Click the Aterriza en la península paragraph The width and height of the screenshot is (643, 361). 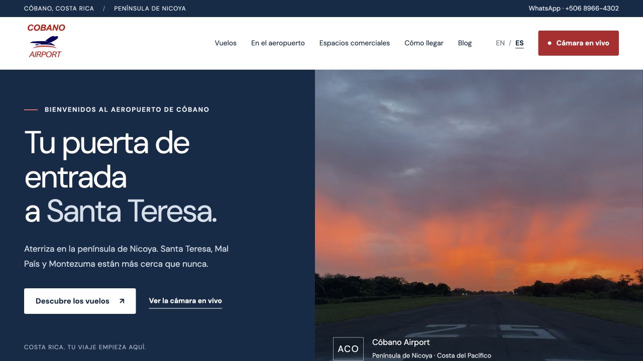tap(127, 256)
